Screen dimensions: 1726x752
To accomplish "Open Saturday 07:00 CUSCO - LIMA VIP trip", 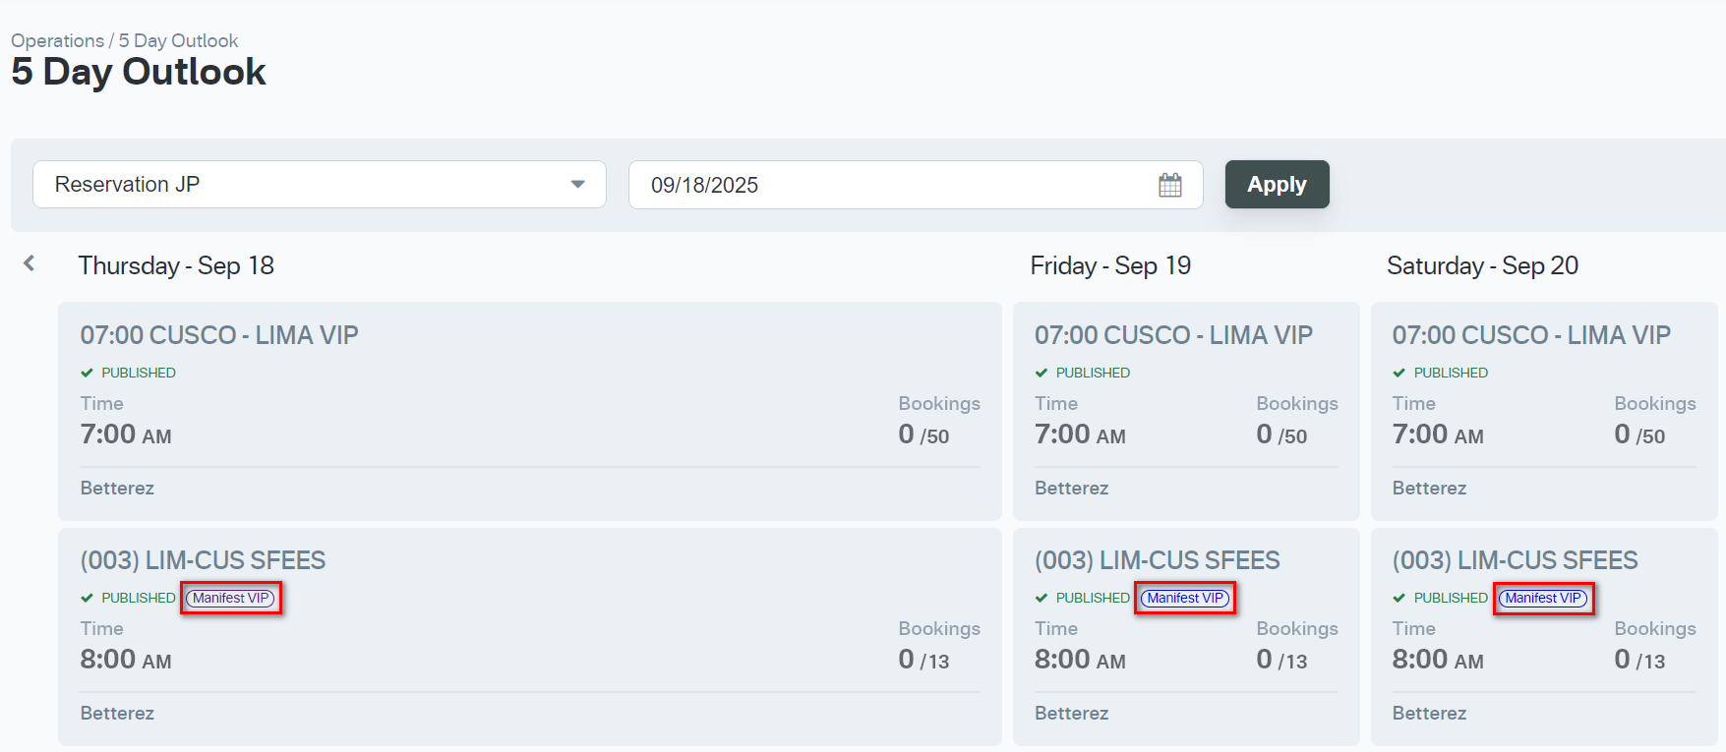I will [1530, 335].
